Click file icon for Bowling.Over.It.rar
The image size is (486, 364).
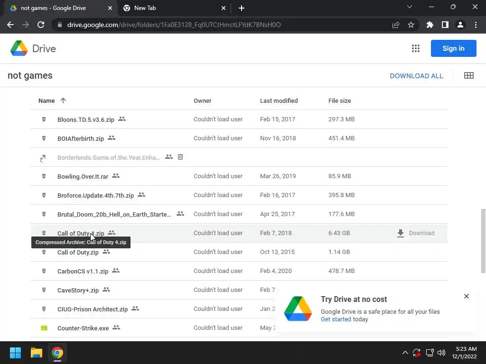point(44,176)
